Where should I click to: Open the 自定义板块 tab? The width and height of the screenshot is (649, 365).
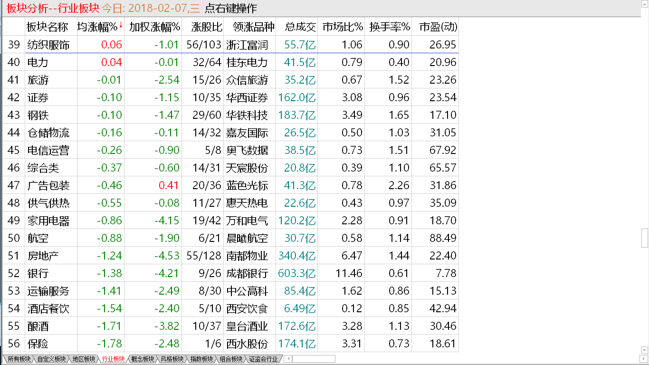(x=51, y=359)
